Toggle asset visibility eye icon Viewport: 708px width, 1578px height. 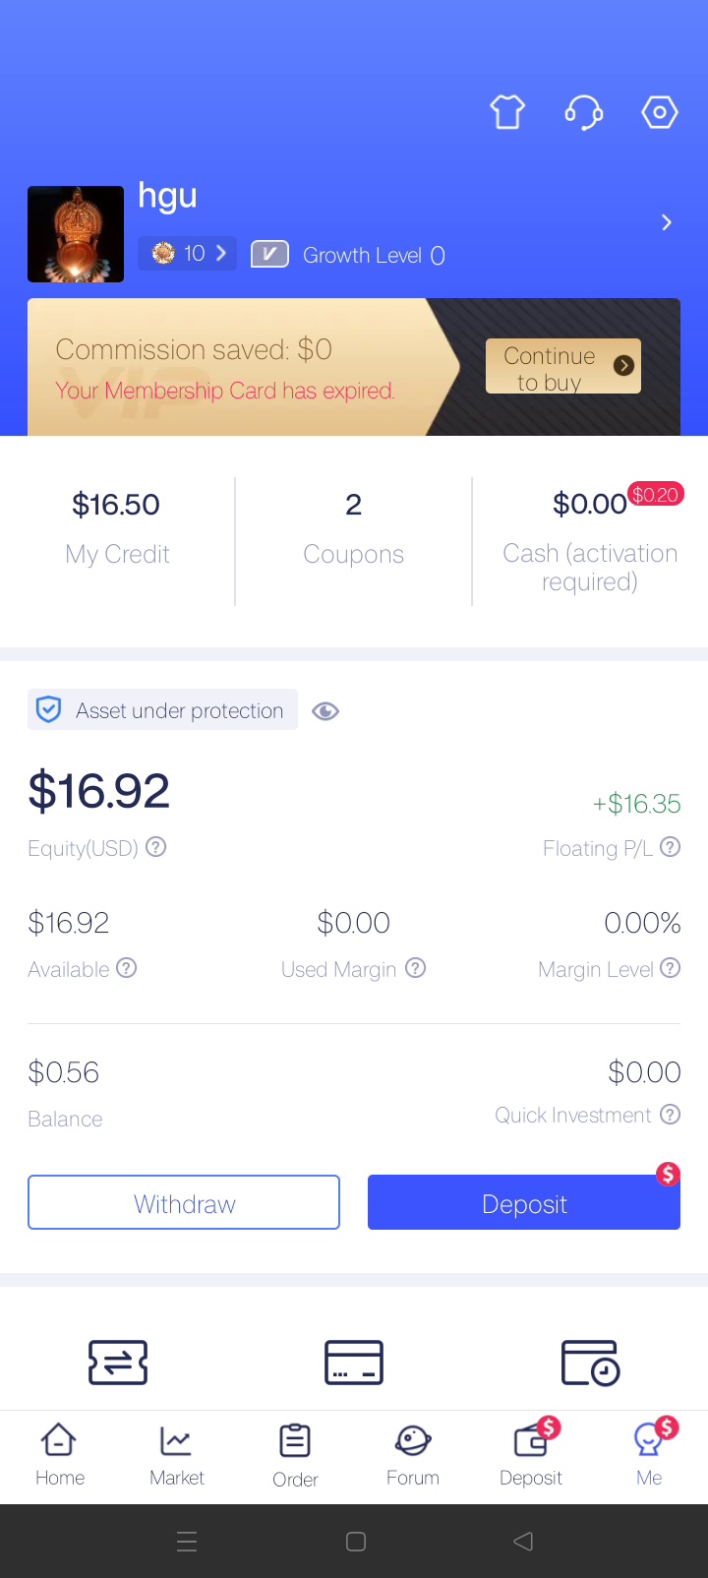click(325, 711)
